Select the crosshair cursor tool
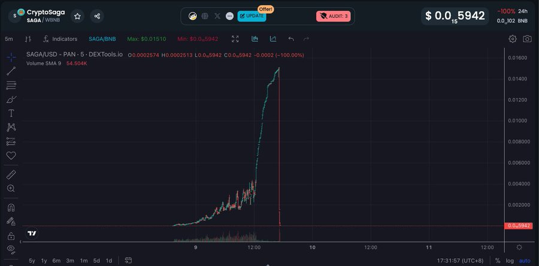The height and width of the screenshot is (266, 539). coord(11,57)
